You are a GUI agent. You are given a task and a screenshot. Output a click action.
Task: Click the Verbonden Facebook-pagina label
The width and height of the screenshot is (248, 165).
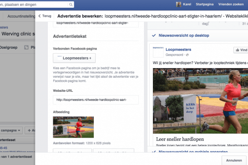click(75, 49)
